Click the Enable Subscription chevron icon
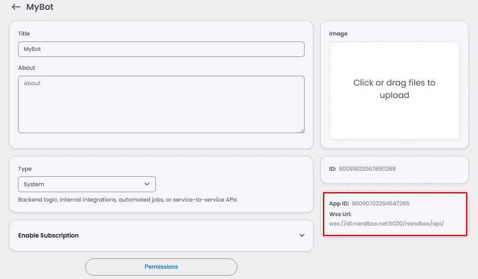478x279 pixels. point(302,235)
